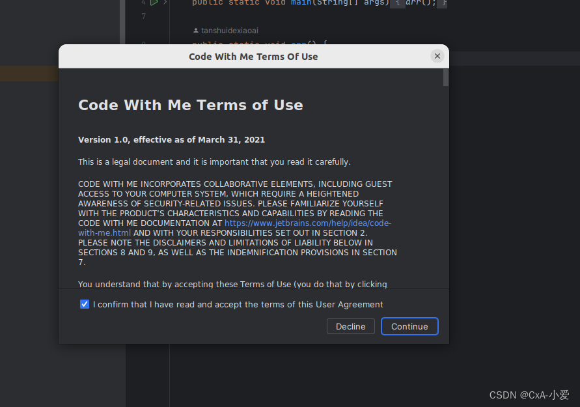The width and height of the screenshot is (580, 407).
Task: Open the jetbrains.com code-with-me help link
Action: click(x=308, y=223)
